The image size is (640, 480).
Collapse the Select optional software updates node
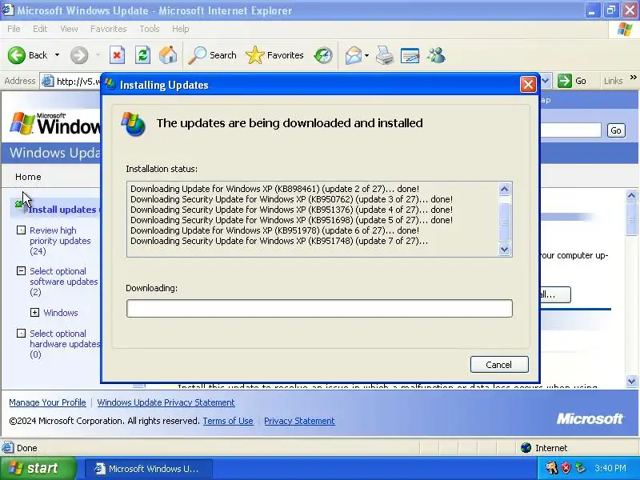pos(21,270)
